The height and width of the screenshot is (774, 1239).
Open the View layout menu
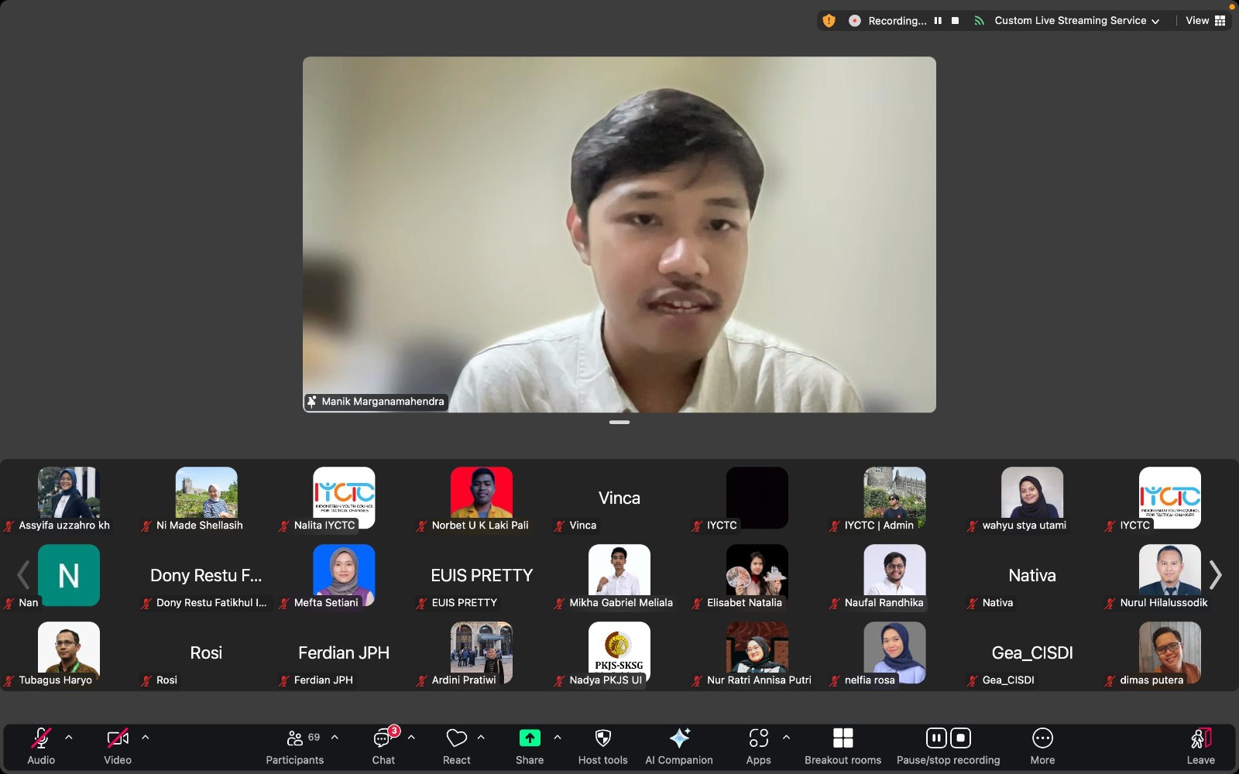[1205, 21]
